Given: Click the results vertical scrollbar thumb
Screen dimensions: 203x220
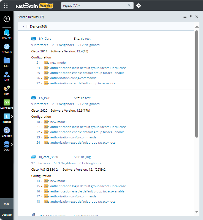Looking at the screenshot, I should (197, 84).
